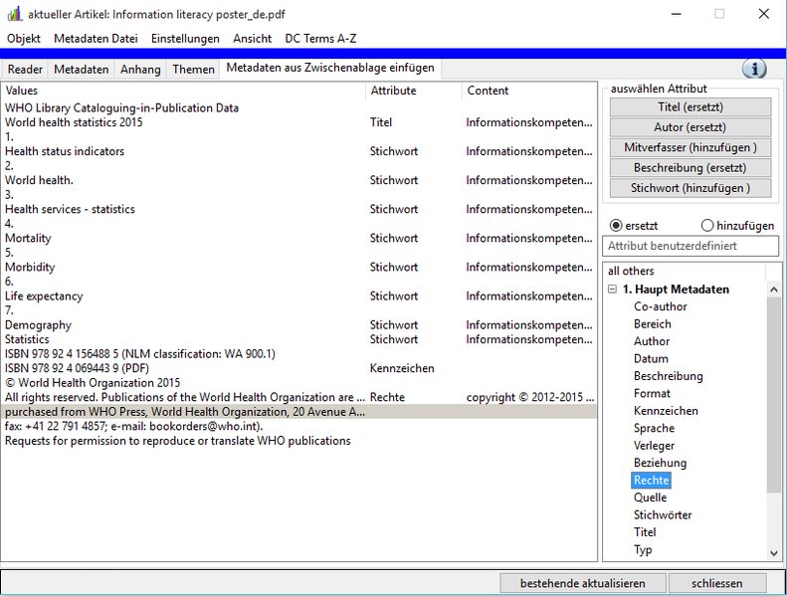This screenshot has width=787, height=597.
Task: Select the Health services - statistics row
Action: 298,209
